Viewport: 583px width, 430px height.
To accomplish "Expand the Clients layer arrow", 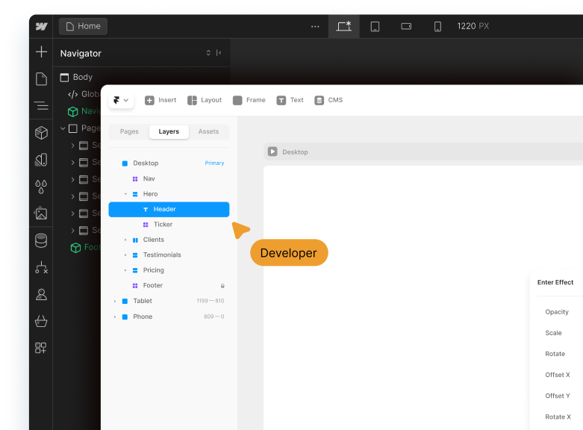I will pyautogui.click(x=125, y=240).
